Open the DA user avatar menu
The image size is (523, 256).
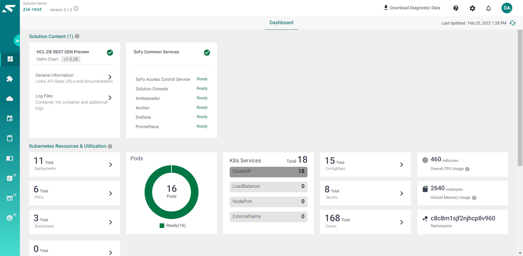click(x=507, y=8)
